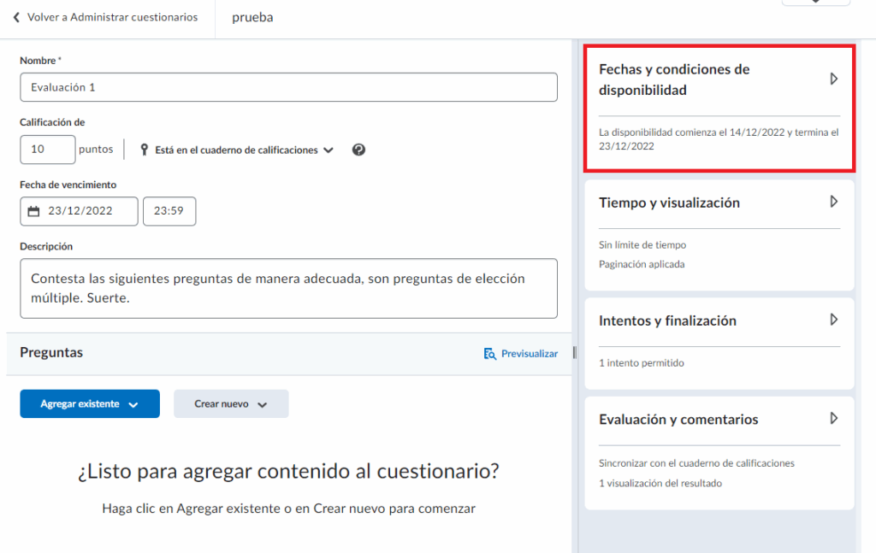Click the help question mark icon
The height and width of the screenshot is (553, 876).
pos(358,150)
